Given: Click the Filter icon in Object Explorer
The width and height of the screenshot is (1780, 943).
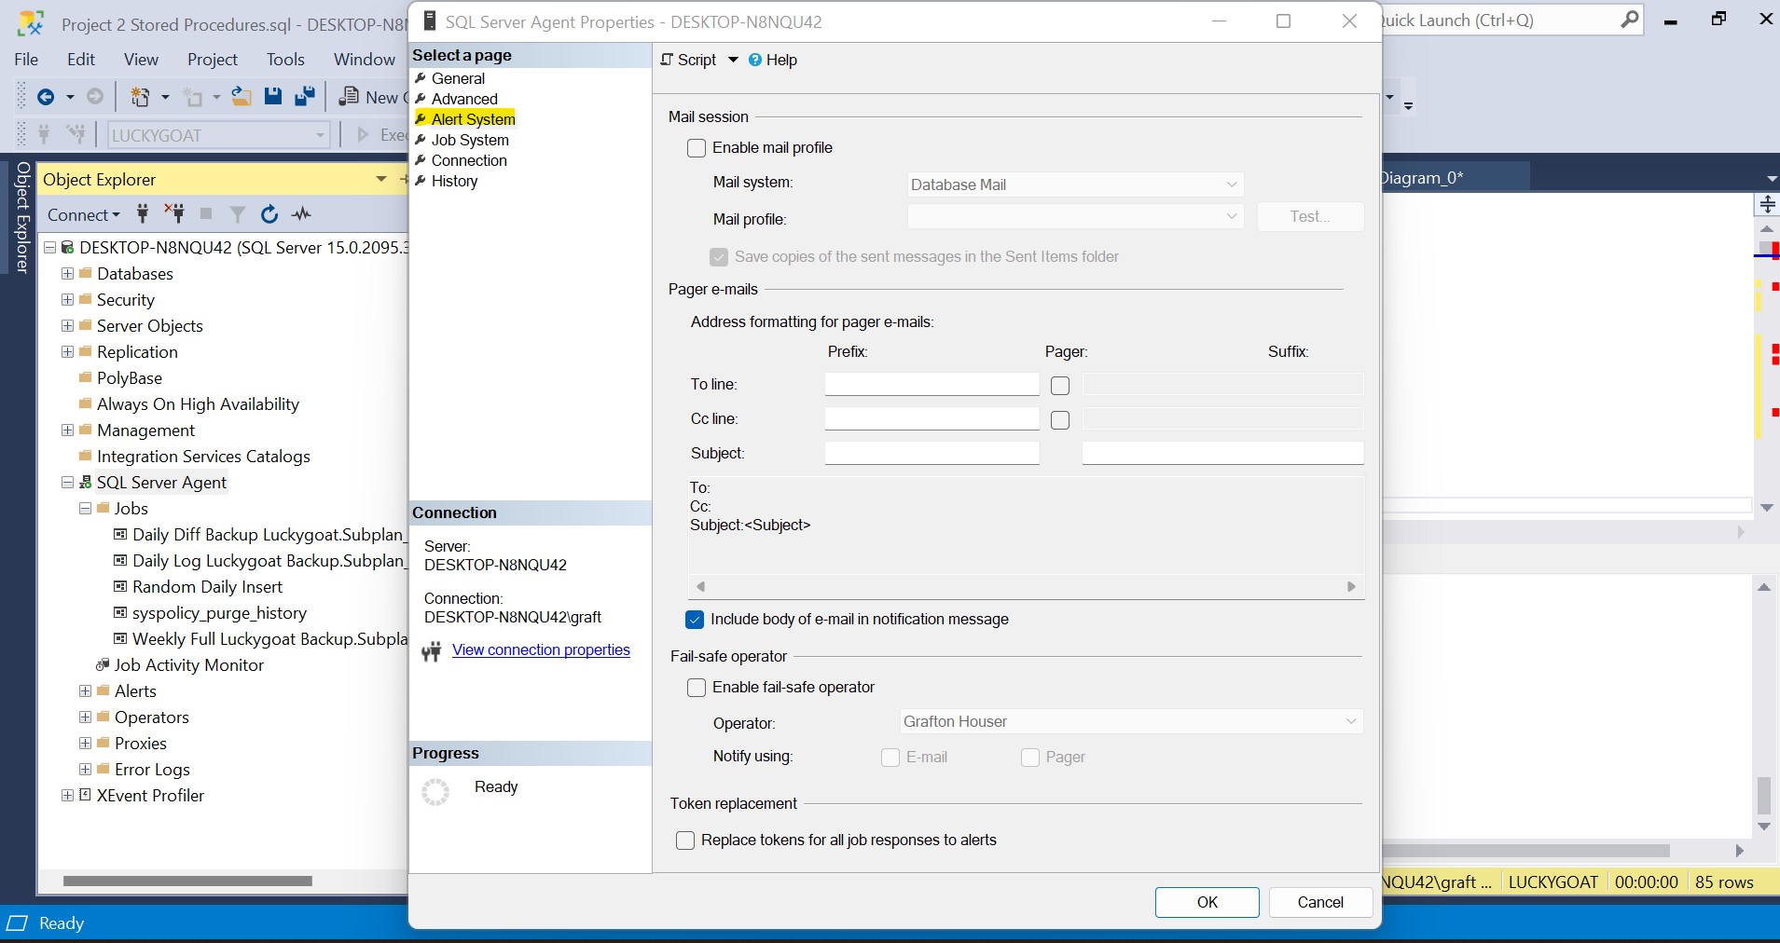Looking at the screenshot, I should pyautogui.click(x=238, y=214).
